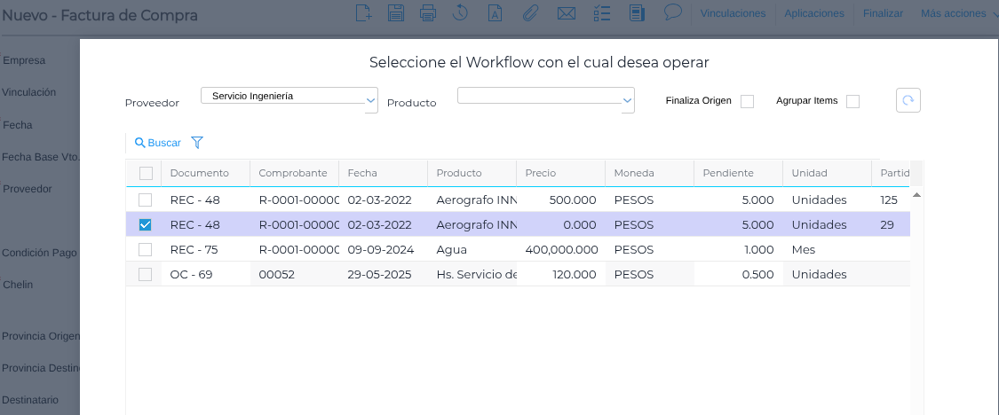The width and height of the screenshot is (999, 415).
Task: Click the printer icon
Action: tap(428, 13)
